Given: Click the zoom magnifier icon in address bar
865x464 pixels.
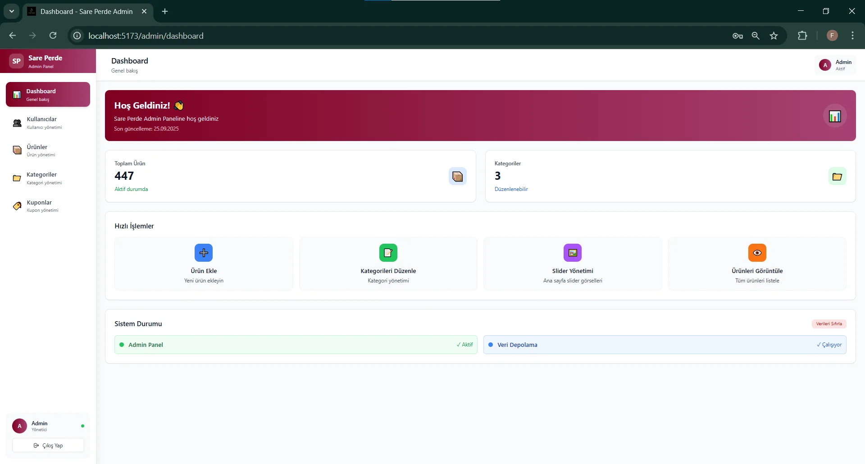Looking at the screenshot, I should (x=756, y=36).
